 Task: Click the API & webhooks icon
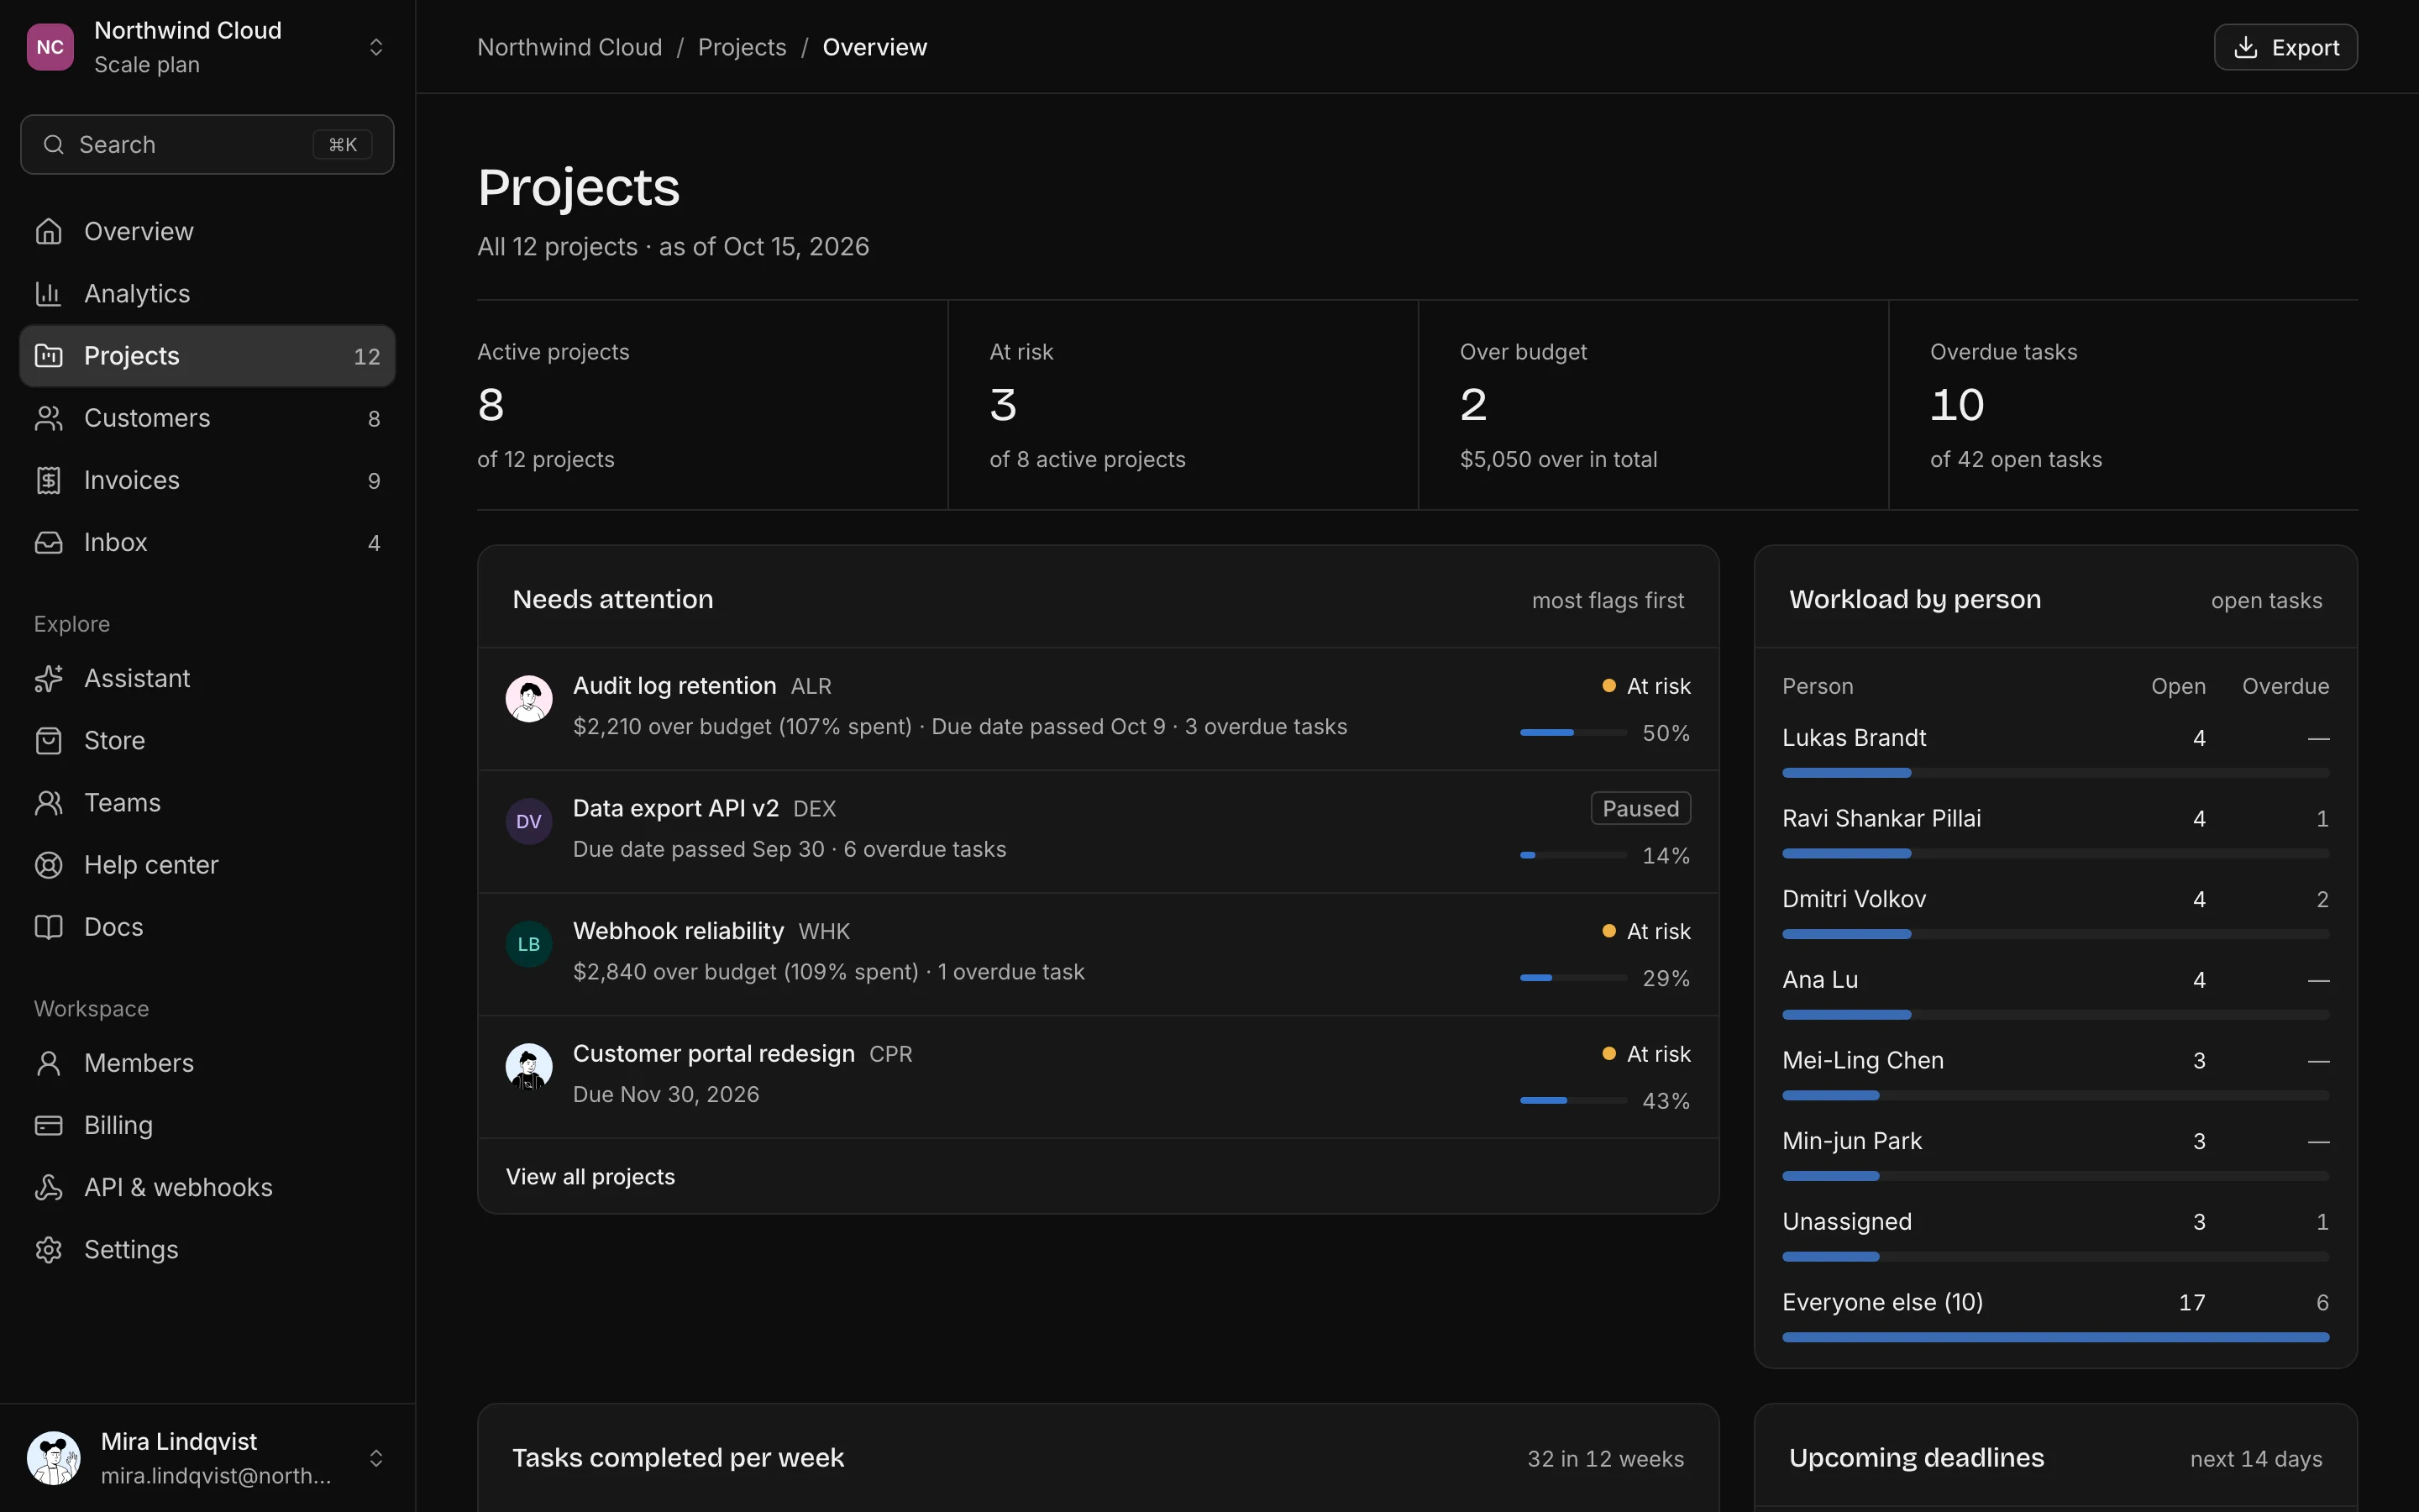coord(48,1187)
